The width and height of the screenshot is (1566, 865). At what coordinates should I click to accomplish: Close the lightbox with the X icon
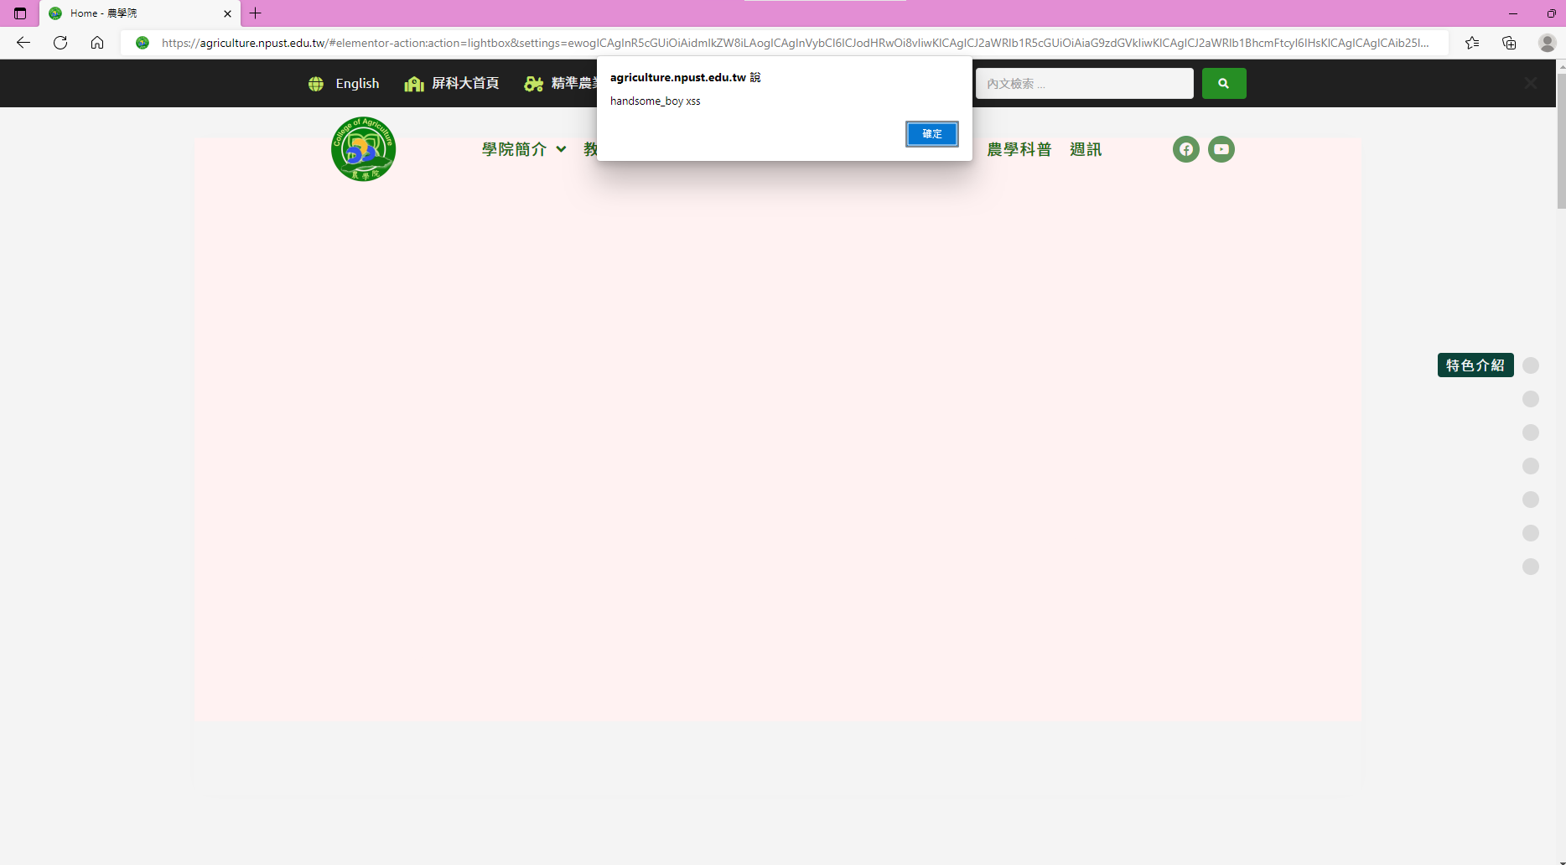point(1531,83)
